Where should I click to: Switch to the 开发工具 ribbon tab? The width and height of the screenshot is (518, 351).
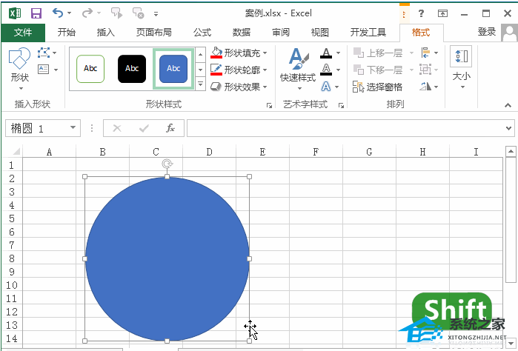[368, 33]
